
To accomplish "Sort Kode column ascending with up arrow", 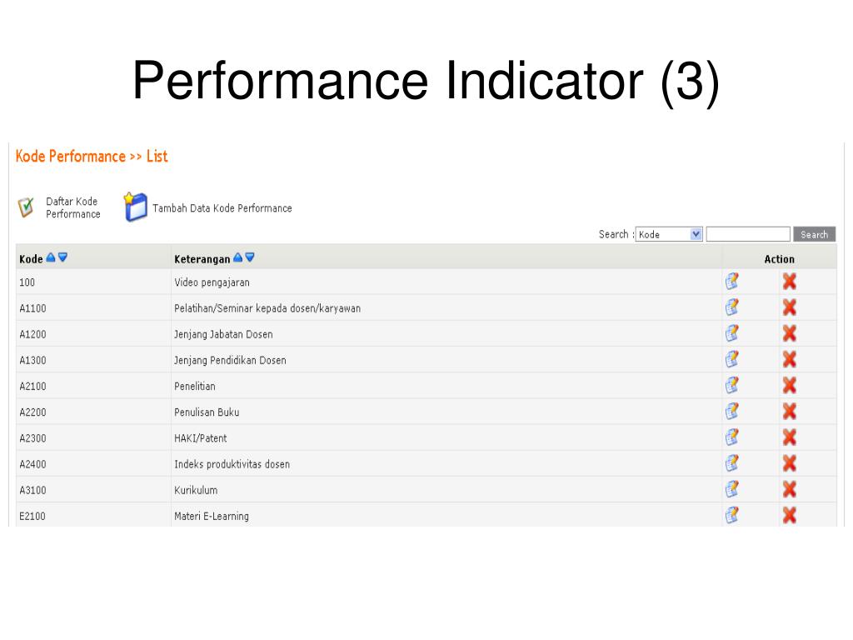I will (x=51, y=257).
